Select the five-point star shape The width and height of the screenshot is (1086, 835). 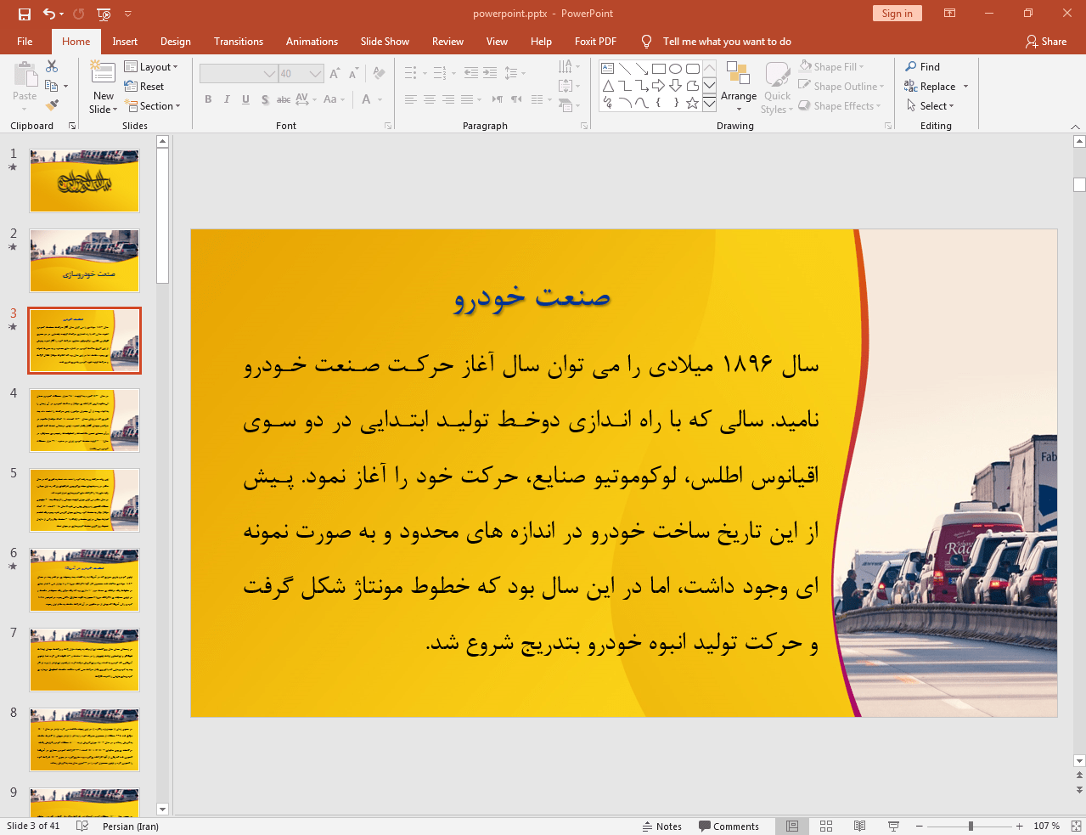click(693, 103)
